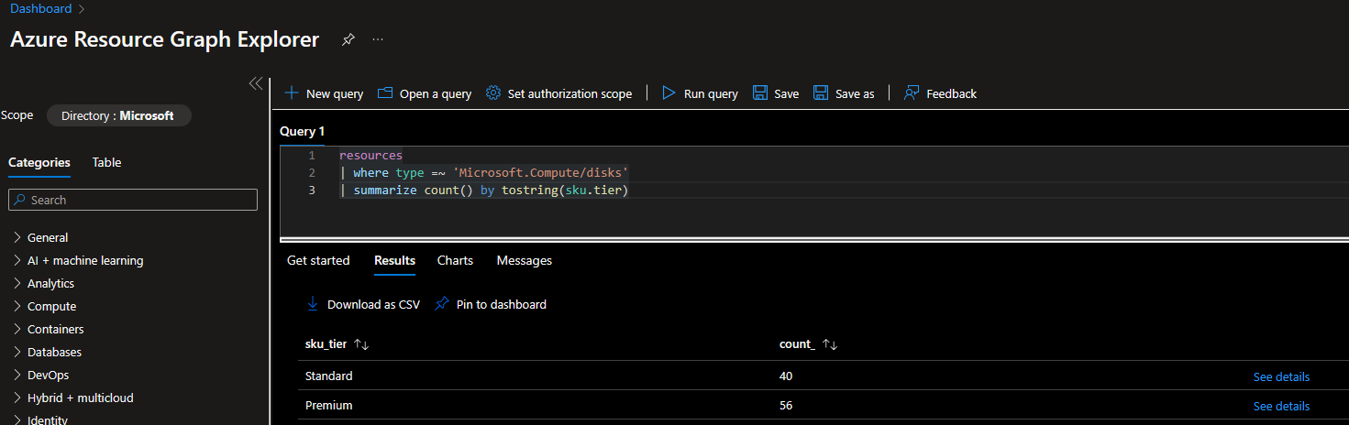Screen dimensions: 1349x425
Task: Sort results by count_ column
Action: pos(830,345)
